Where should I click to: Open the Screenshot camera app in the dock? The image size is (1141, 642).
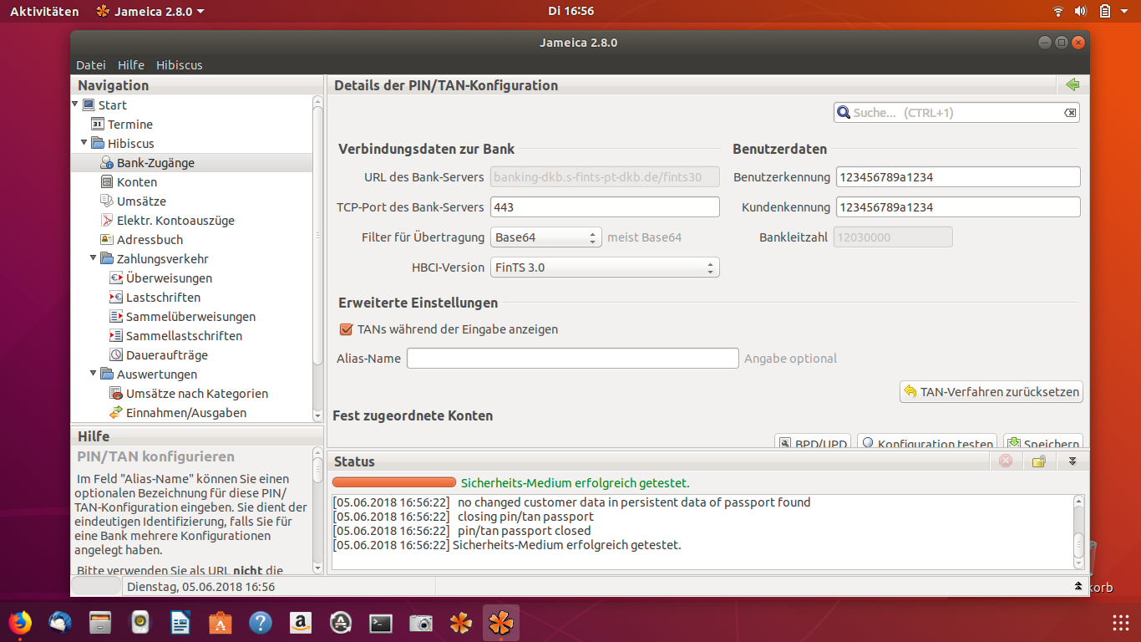(421, 623)
